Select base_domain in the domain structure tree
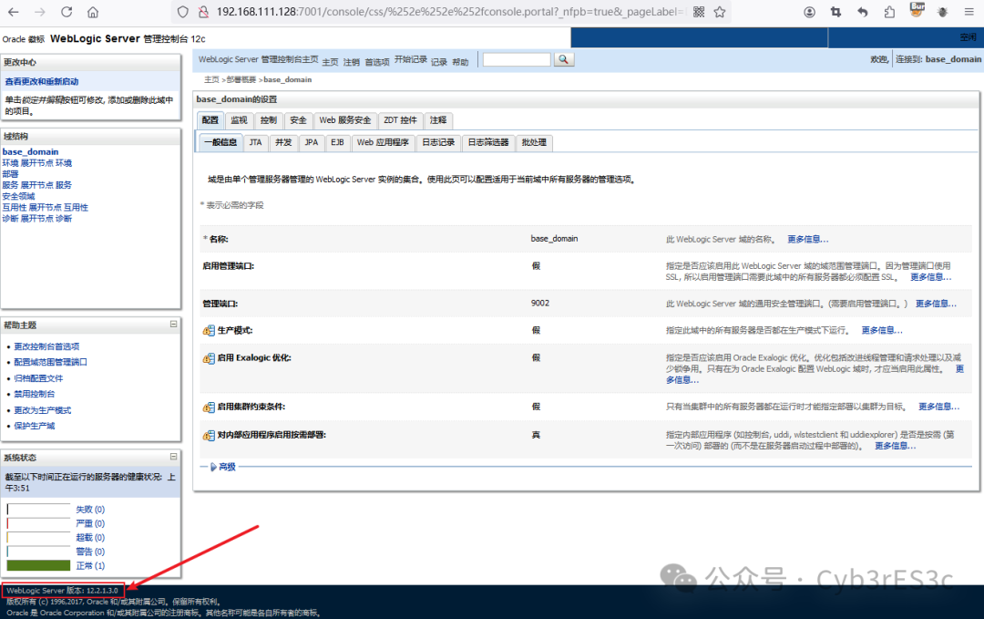The width and height of the screenshot is (984, 619). 30,152
